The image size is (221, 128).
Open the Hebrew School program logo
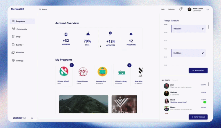click(x=64, y=71)
